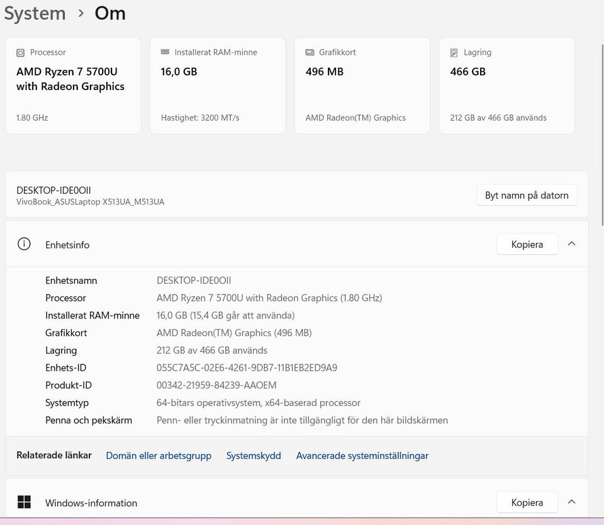
Task: Select RAM value 16,0 GB (15,4 GB går att använda)
Action: pyautogui.click(x=225, y=315)
